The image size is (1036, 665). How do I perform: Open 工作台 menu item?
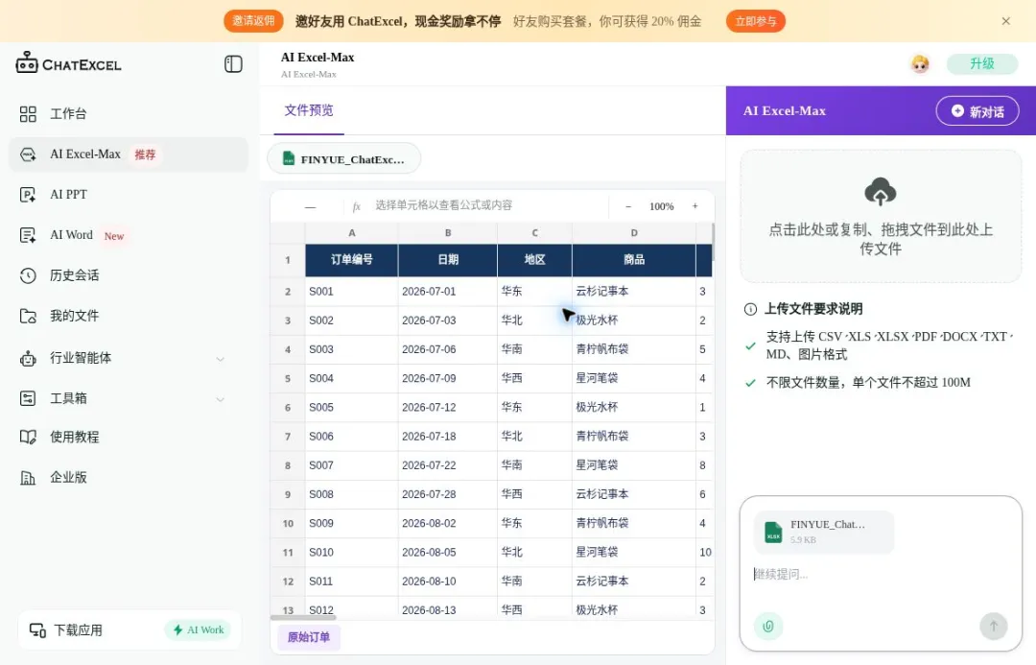click(x=129, y=113)
